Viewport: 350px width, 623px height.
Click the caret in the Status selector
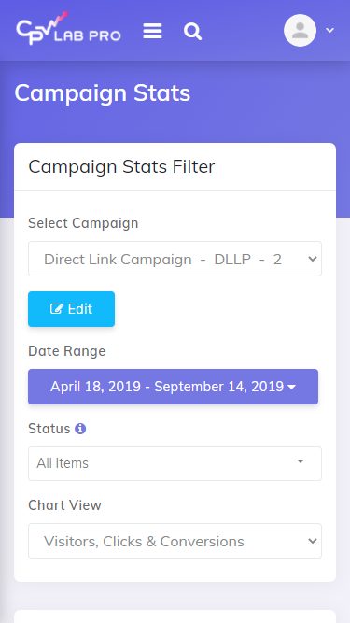point(301,461)
